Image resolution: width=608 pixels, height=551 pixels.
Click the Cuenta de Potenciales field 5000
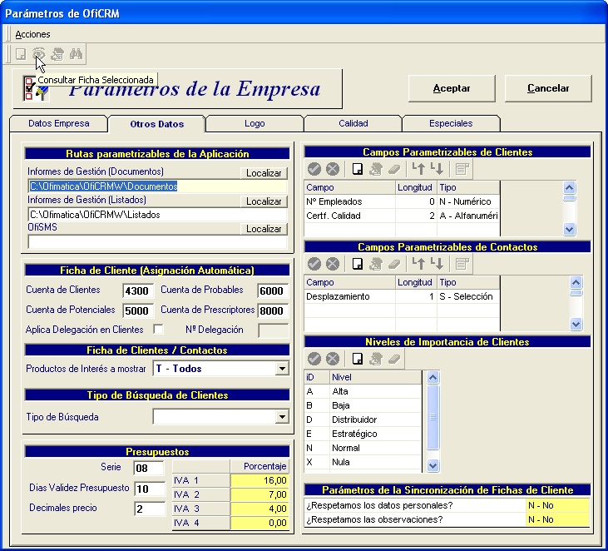tap(138, 310)
